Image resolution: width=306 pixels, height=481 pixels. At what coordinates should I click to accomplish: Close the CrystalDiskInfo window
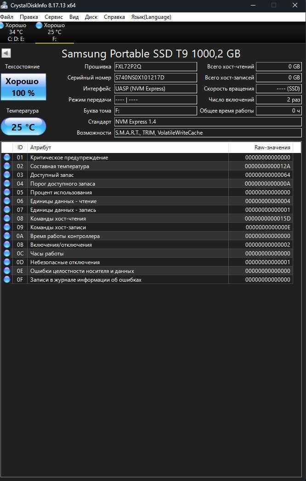(x=295, y=5)
